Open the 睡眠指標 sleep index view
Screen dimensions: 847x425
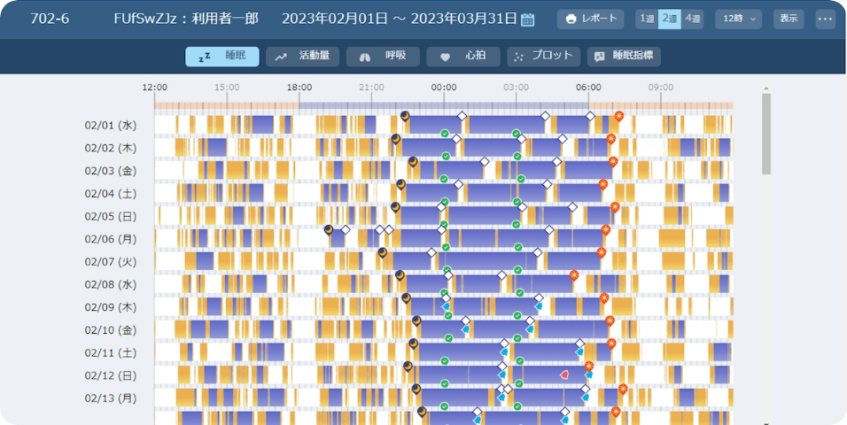(x=623, y=57)
